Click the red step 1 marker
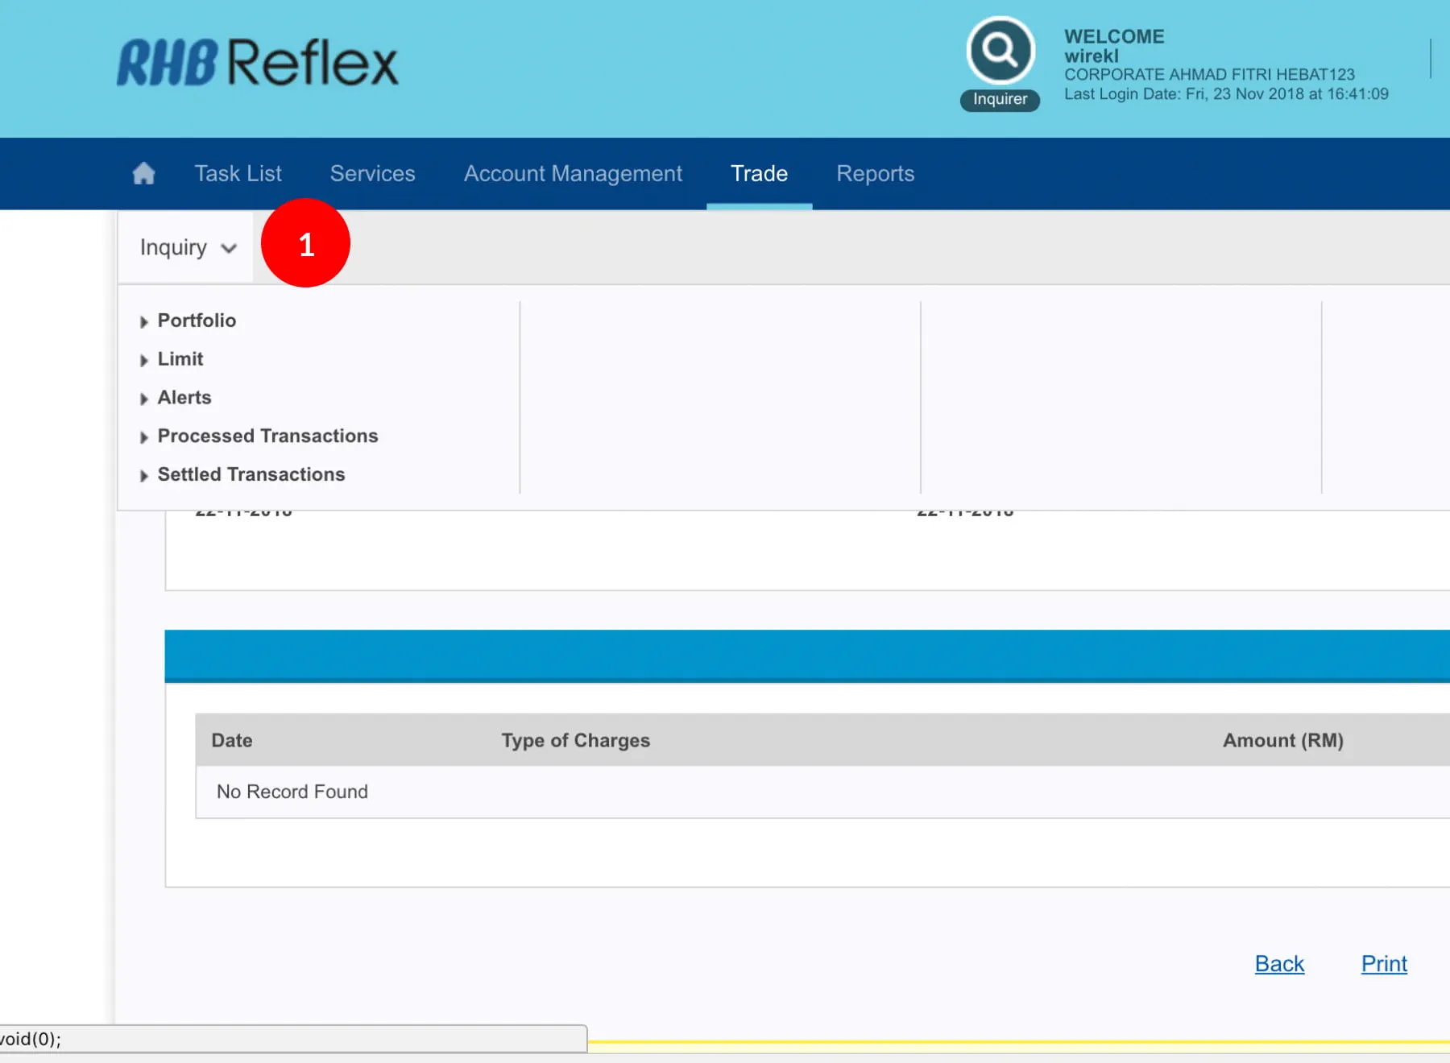 pos(305,243)
